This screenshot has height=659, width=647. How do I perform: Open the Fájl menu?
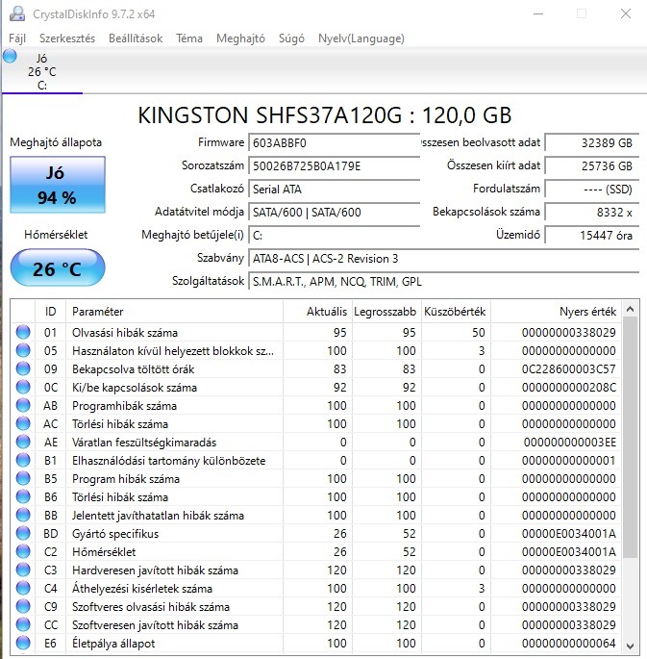coord(17,38)
